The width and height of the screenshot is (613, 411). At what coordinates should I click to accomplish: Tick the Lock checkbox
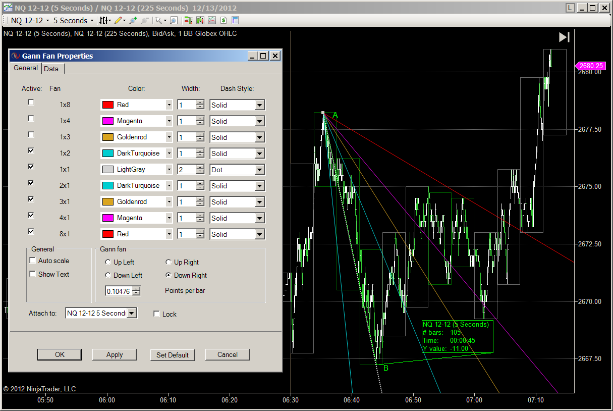[x=156, y=314]
